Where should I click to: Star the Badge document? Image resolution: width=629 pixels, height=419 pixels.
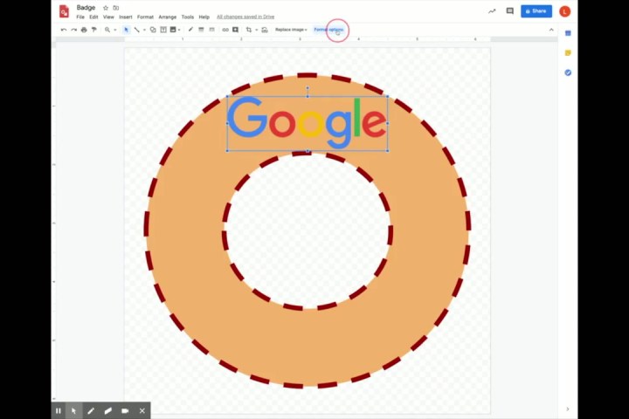click(x=106, y=8)
